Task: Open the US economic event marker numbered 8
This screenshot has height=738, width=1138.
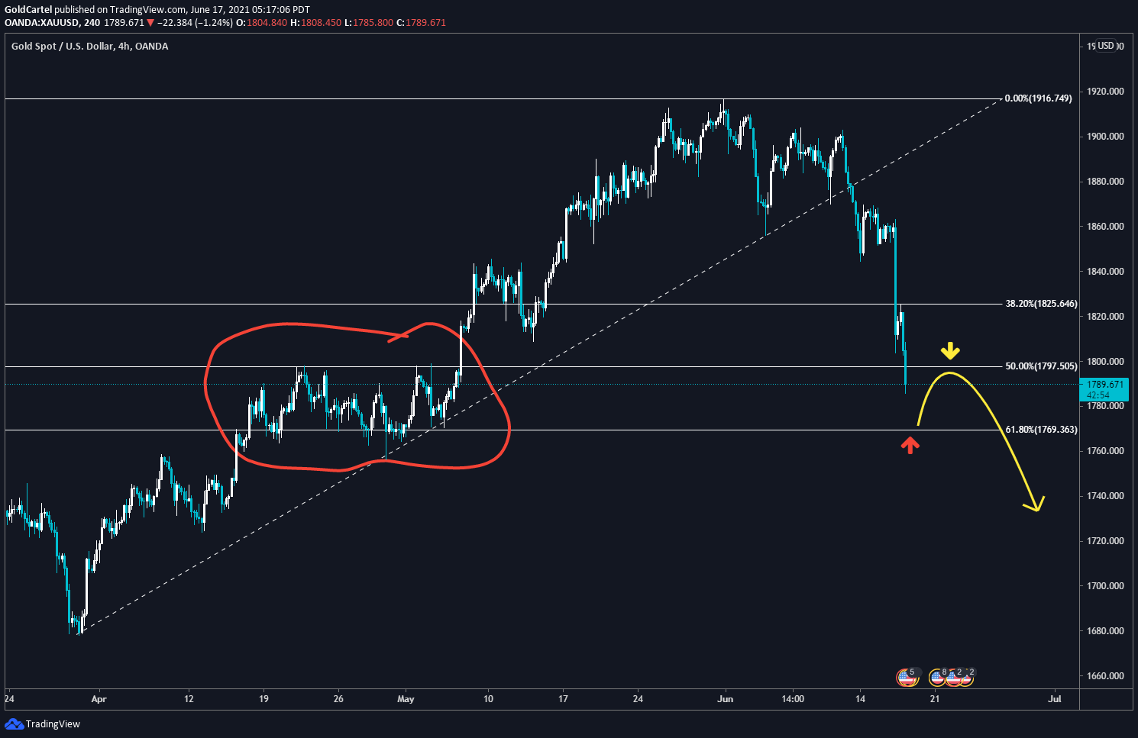Action: click(x=939, y=677)
